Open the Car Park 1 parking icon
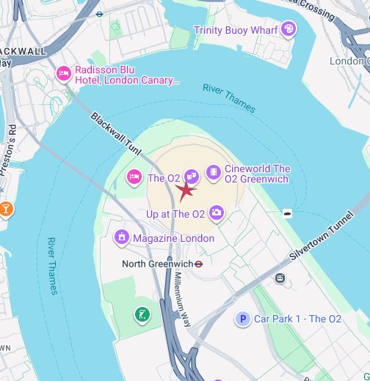Viewport: 370px width, 381px height. [x=243, y=319]
